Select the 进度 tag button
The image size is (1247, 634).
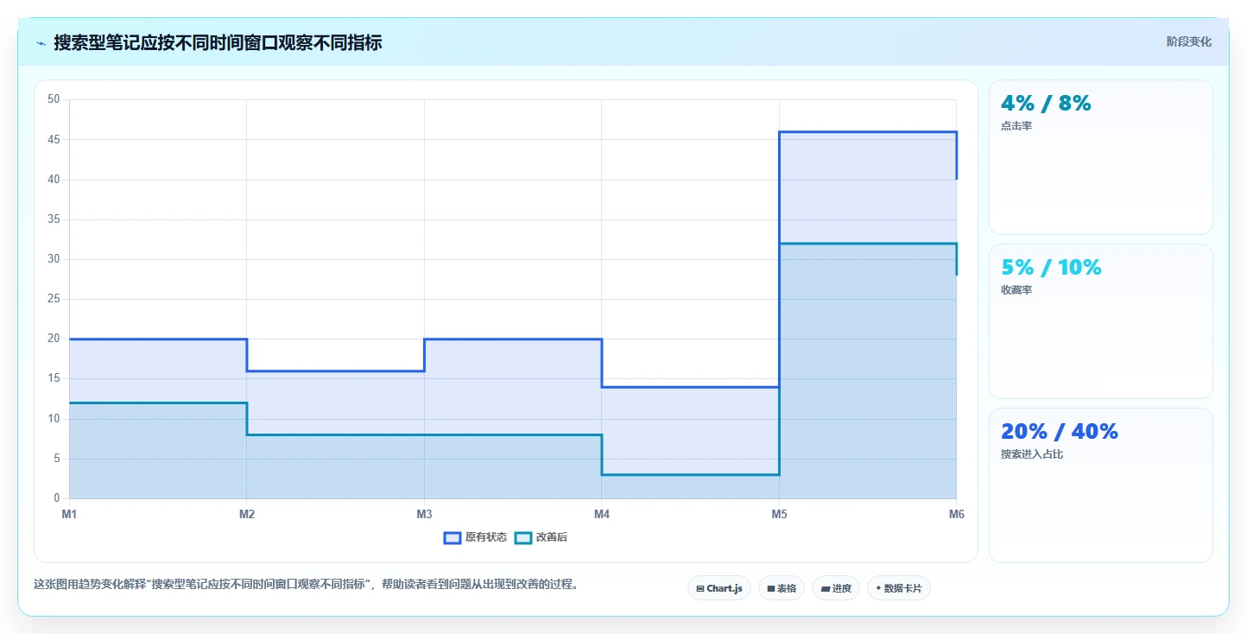(836, 588)
